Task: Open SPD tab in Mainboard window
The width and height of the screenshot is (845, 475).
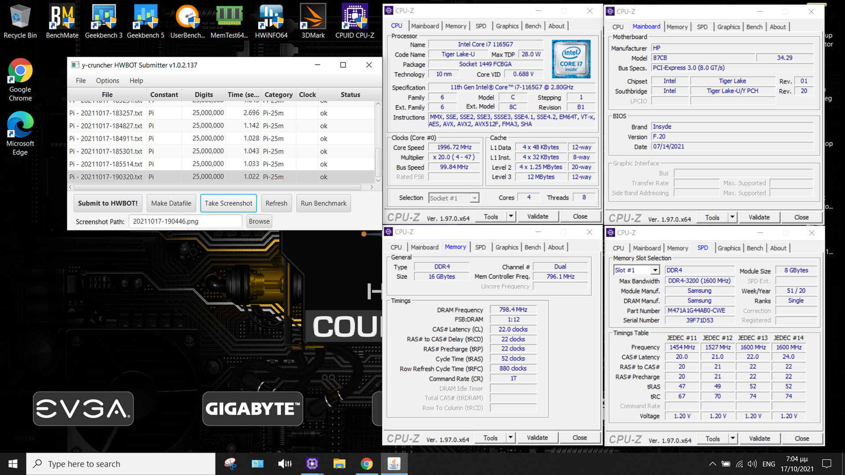Action: pyautogui.click(x=702, y=27)
